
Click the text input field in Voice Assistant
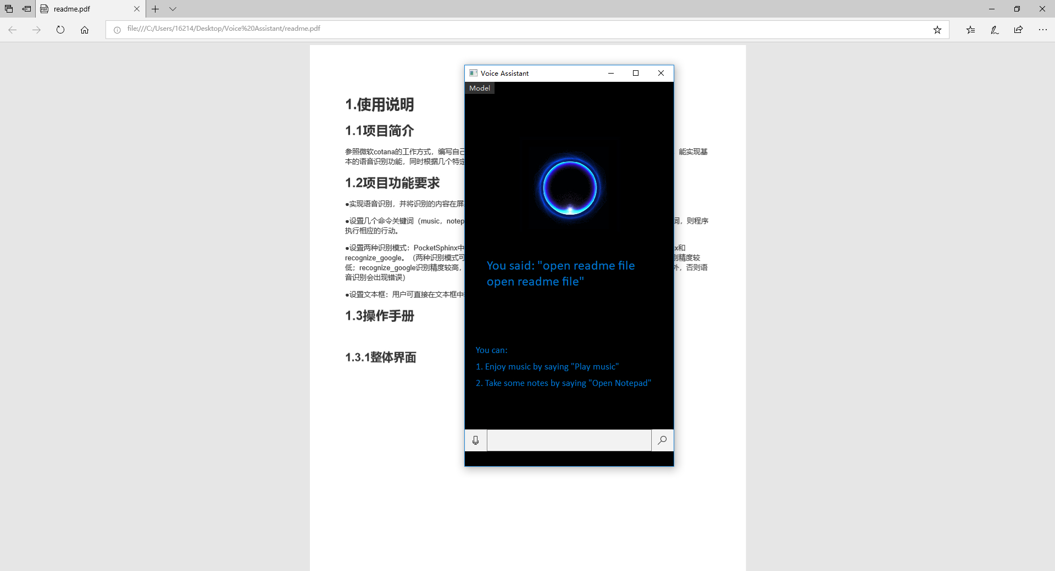coord(569,440)
